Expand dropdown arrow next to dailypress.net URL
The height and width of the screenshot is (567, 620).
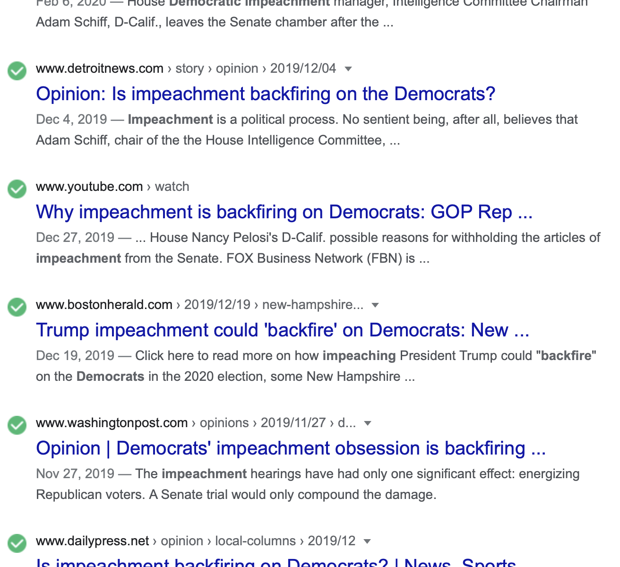[367, 541]
